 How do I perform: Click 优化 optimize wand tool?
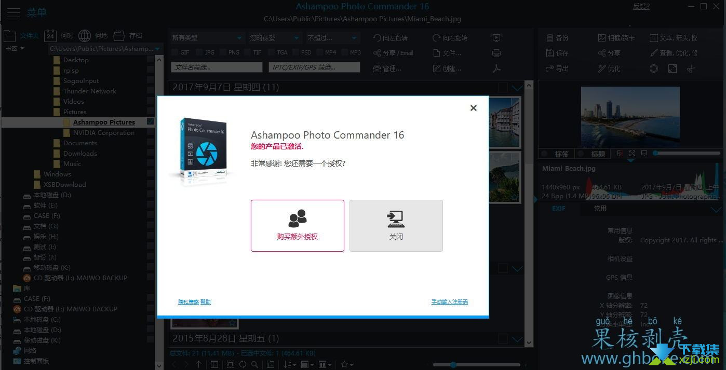coord(609,68)
